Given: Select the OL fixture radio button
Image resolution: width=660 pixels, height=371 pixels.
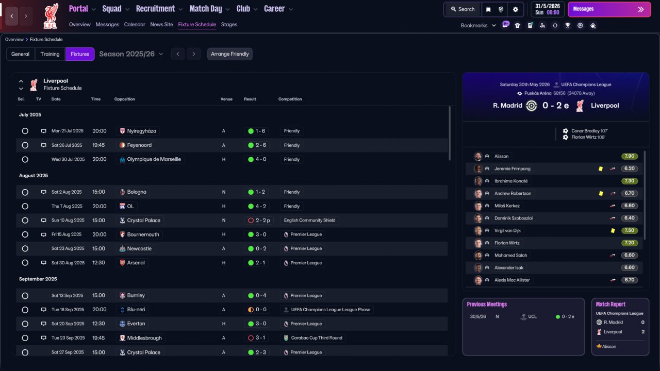Looking at the screenshot, I should pos(25,206).
